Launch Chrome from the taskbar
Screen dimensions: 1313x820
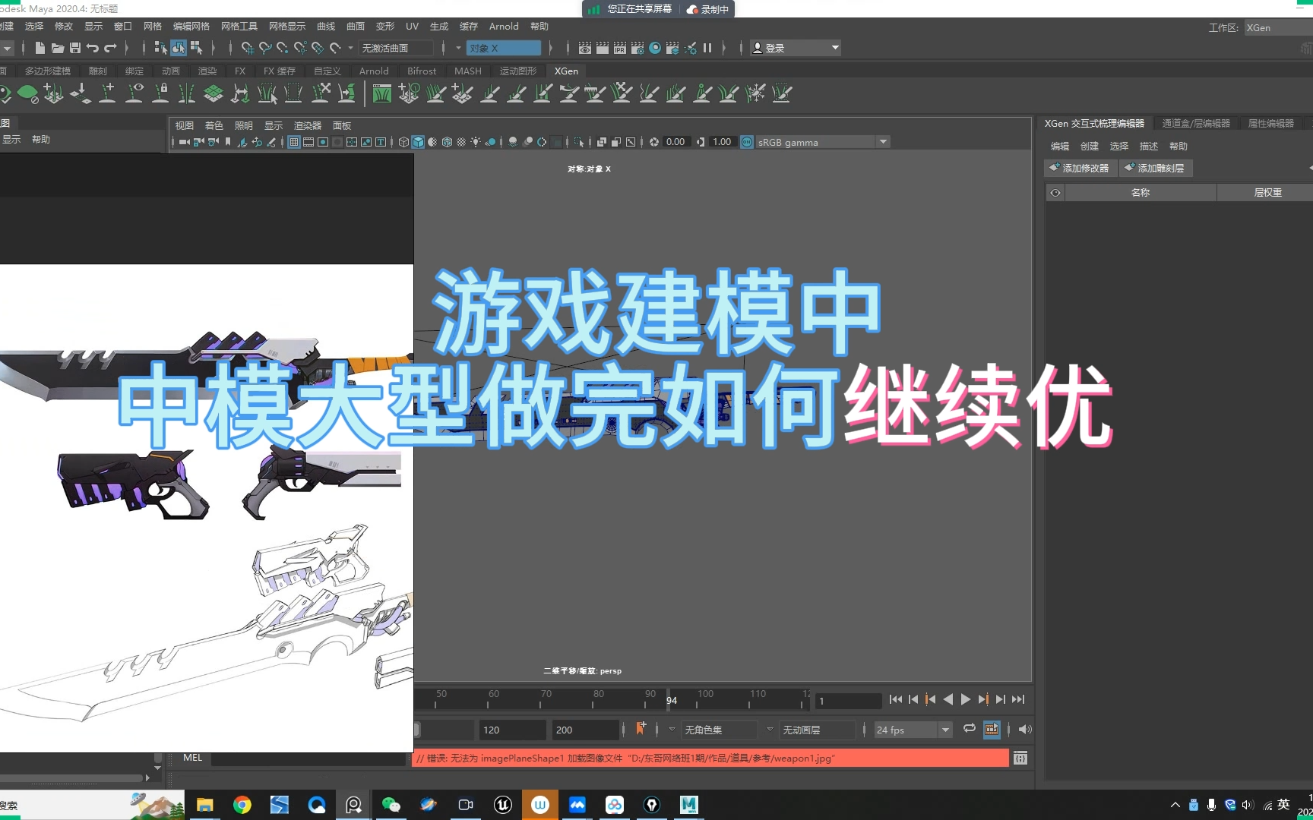click(x=242, y=805)
